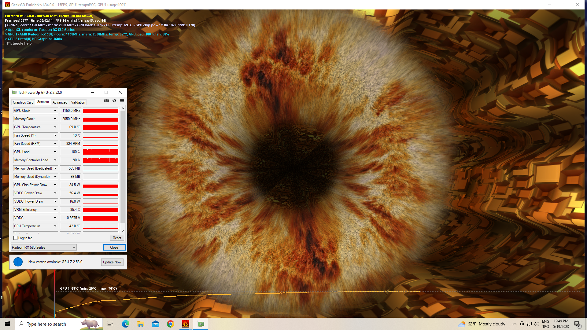587x330 pixels.
Task: Click the GPU-Z title bar app icon
Action: tap(14, 92)
